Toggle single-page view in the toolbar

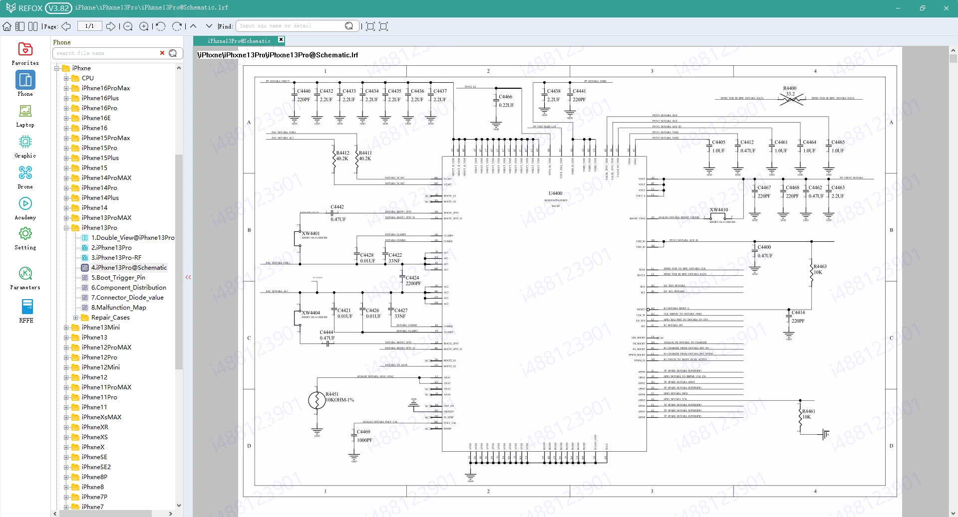[x=20, y=26]
